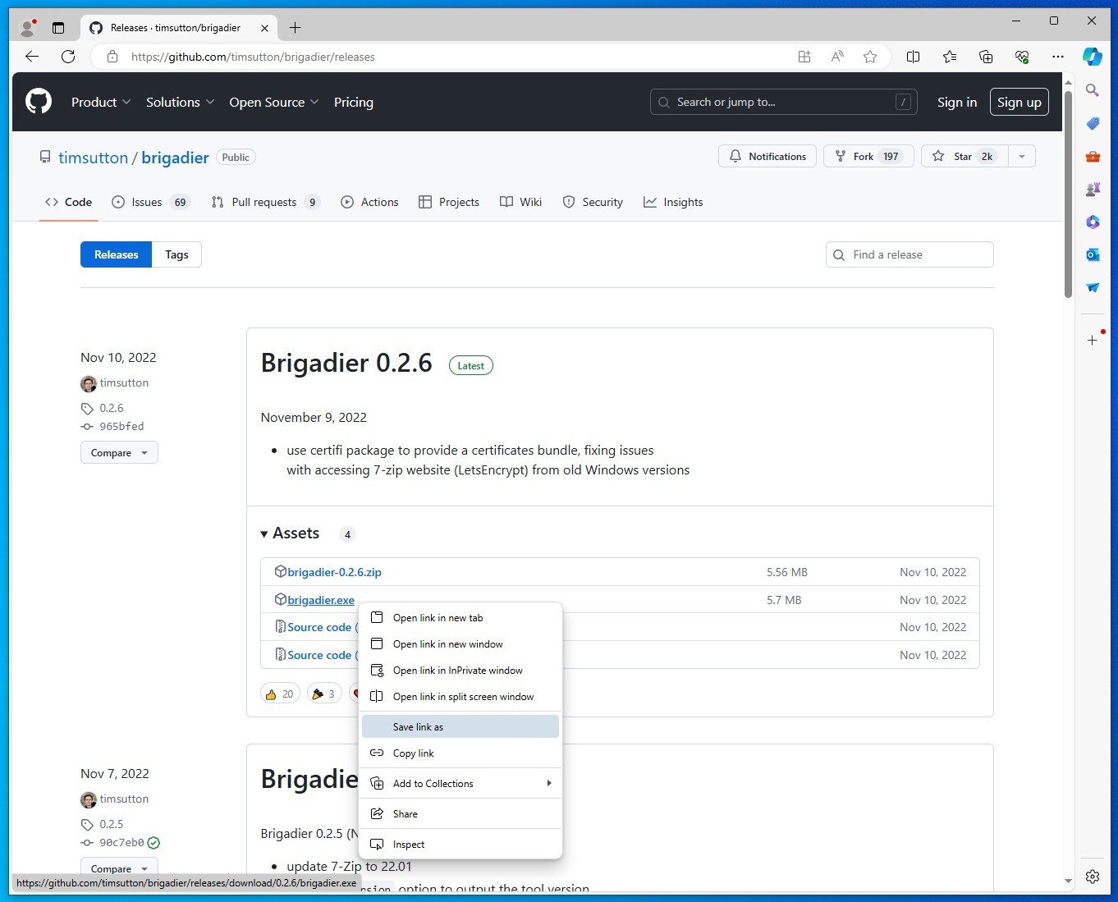1118x902 pixels.
Task: Switch to the Tags view
Action: click(x=176, y=254)
